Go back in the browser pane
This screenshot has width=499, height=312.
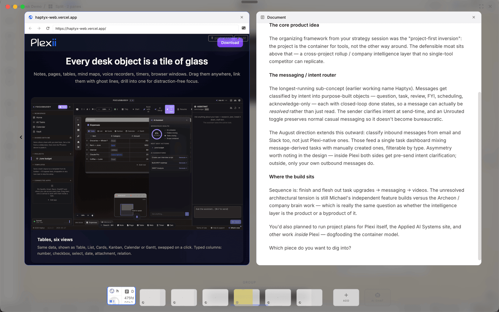(30, 28)
